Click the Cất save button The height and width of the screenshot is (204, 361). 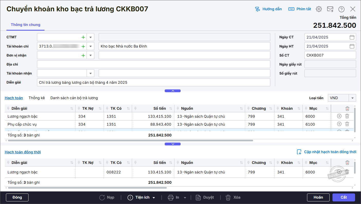344,197
